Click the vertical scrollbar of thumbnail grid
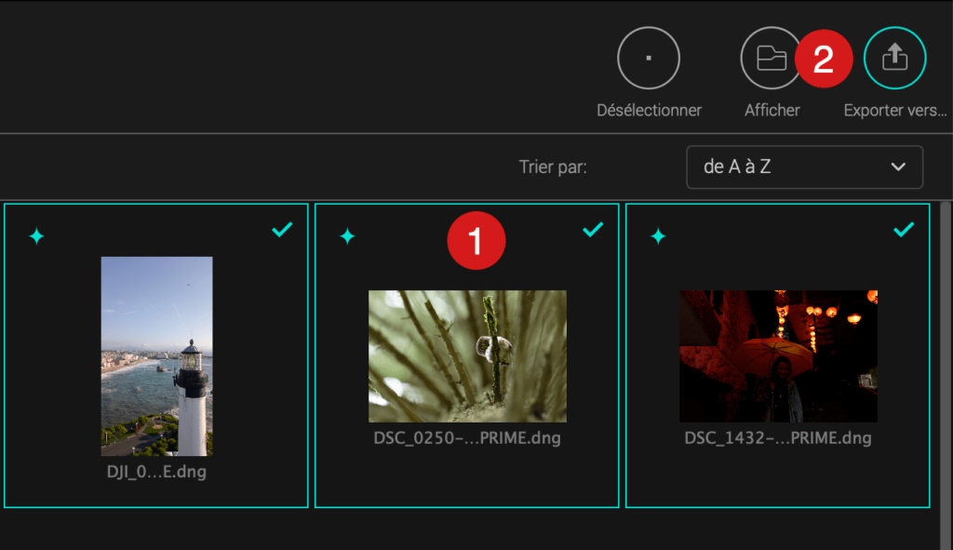This screenshot has height=550, width=953. click(946, 375)
